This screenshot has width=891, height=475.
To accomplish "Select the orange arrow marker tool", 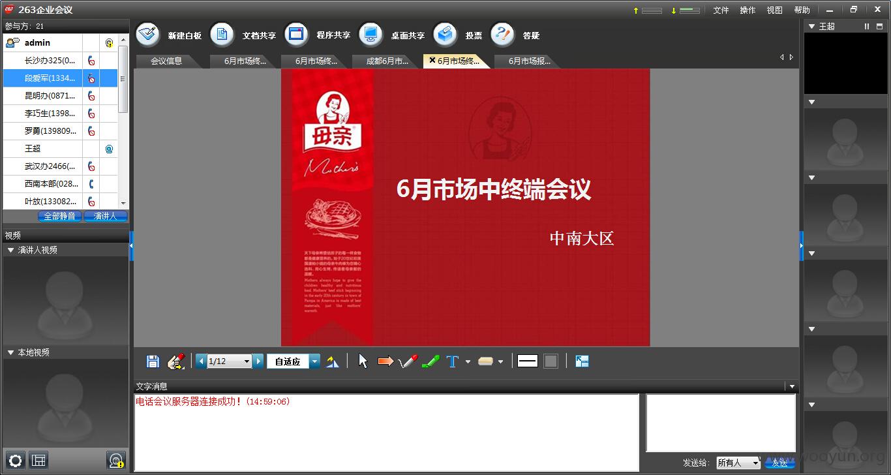I will [x=385, y=361].
